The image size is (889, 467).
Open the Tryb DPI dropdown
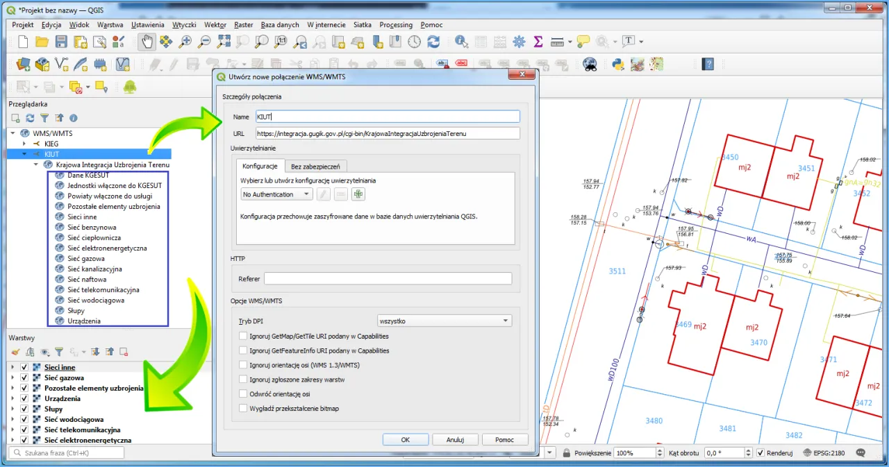444,321
